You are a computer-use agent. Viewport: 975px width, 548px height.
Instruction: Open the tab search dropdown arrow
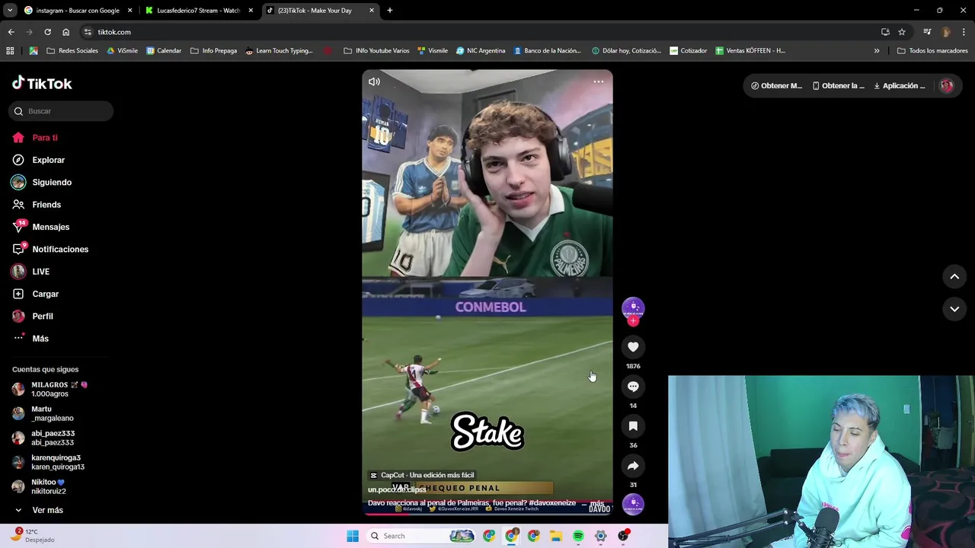pyautogui.click(x=10, y=11)
